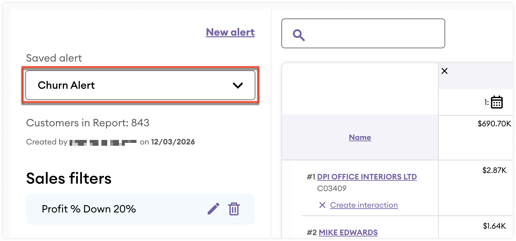The image size is (516, 241).
Task: Click the New alert link
Action: 230,32
